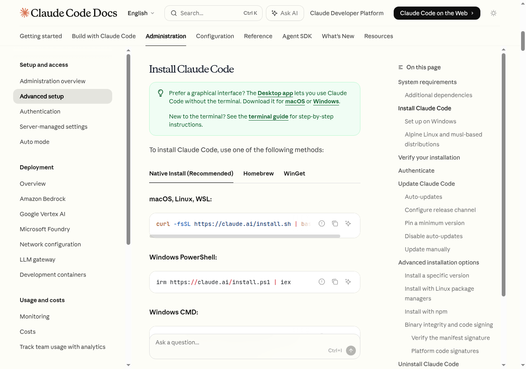Screen dimensions: 526x369
Task: Submit question with the send arrow button
Action: pos(351,351)
